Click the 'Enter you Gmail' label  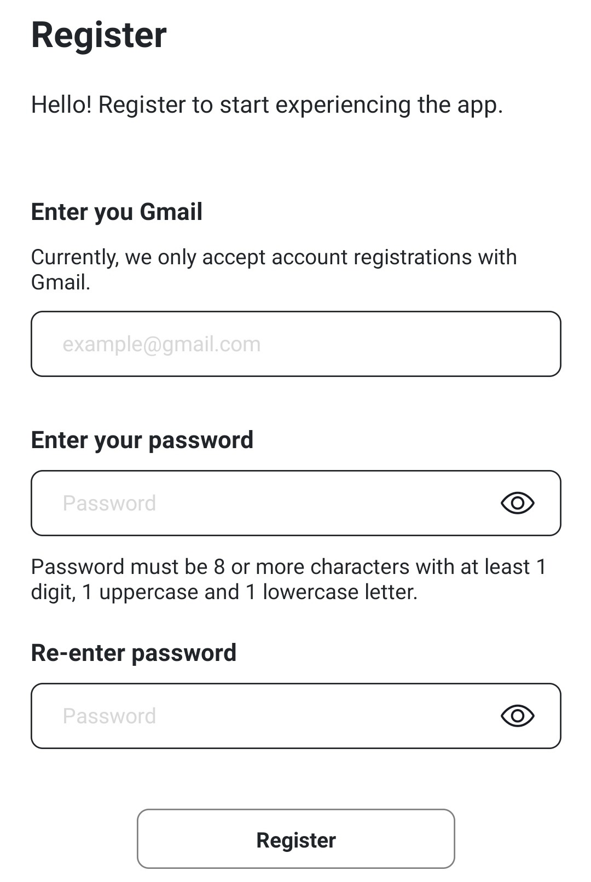(117, 212)
